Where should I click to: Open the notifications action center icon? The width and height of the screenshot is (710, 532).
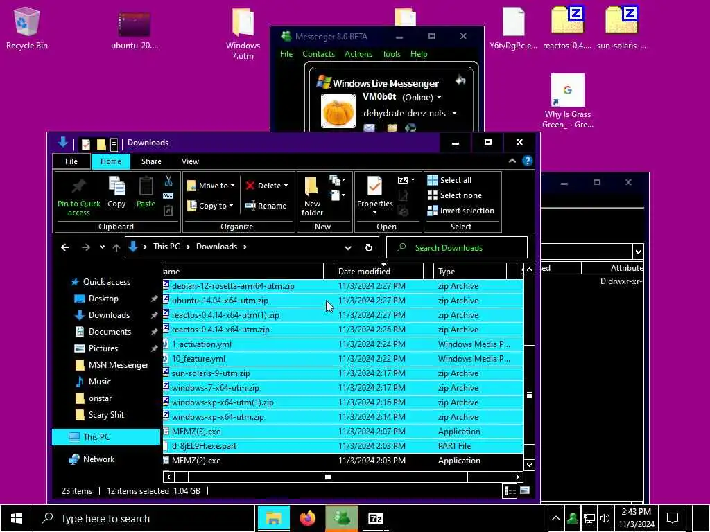tap(673, 518)
